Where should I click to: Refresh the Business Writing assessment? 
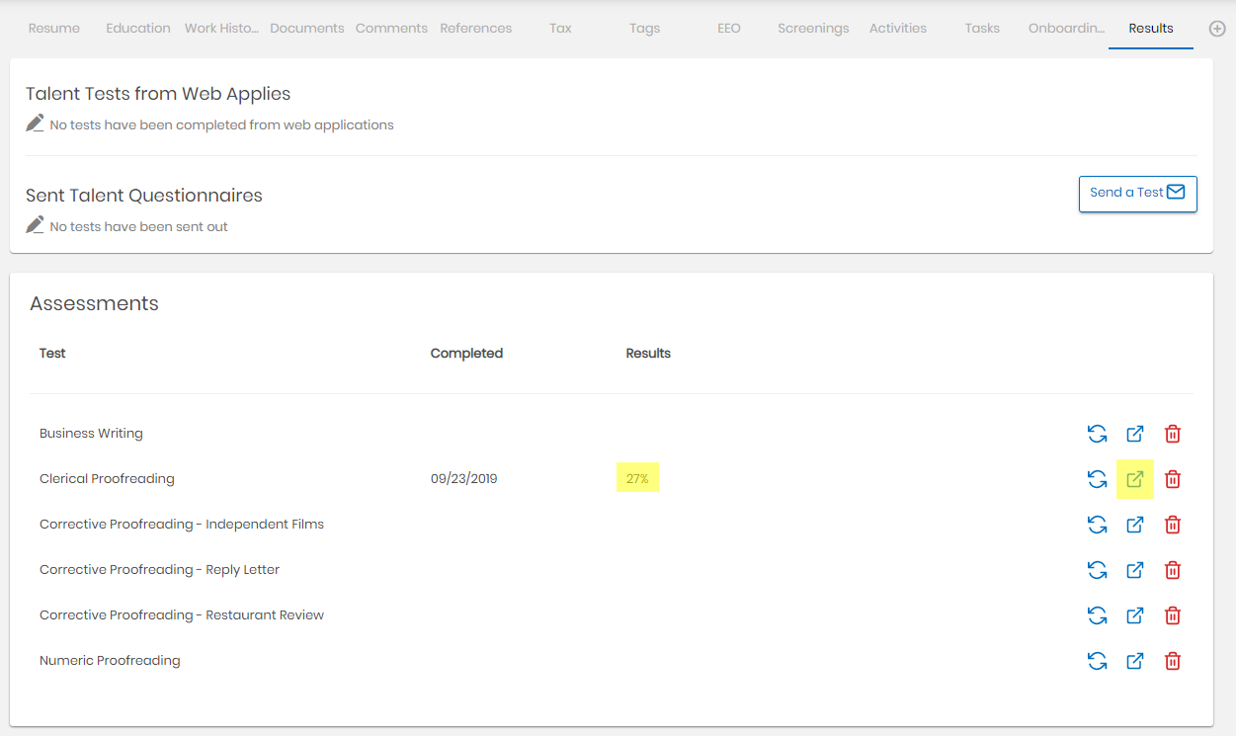pyautogui.click(x=1097, y=434)
